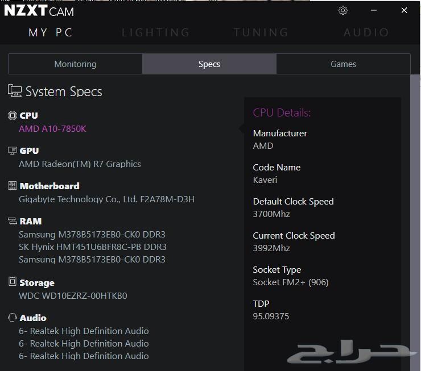
Task: Click the Socket FM2+ (906) value
Action: [x=291, y=282]
